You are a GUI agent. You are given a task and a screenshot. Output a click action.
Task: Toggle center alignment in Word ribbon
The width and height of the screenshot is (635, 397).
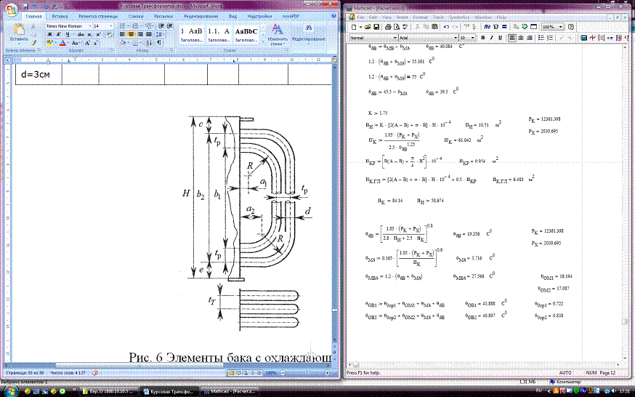click(x=131, y=34)
